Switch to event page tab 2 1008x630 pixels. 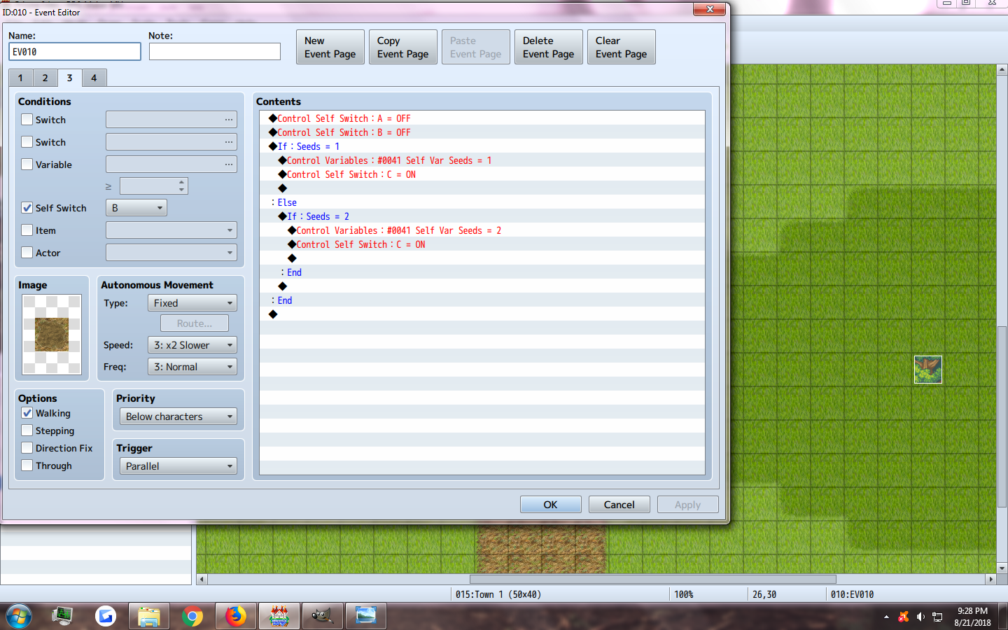(45, 78)
